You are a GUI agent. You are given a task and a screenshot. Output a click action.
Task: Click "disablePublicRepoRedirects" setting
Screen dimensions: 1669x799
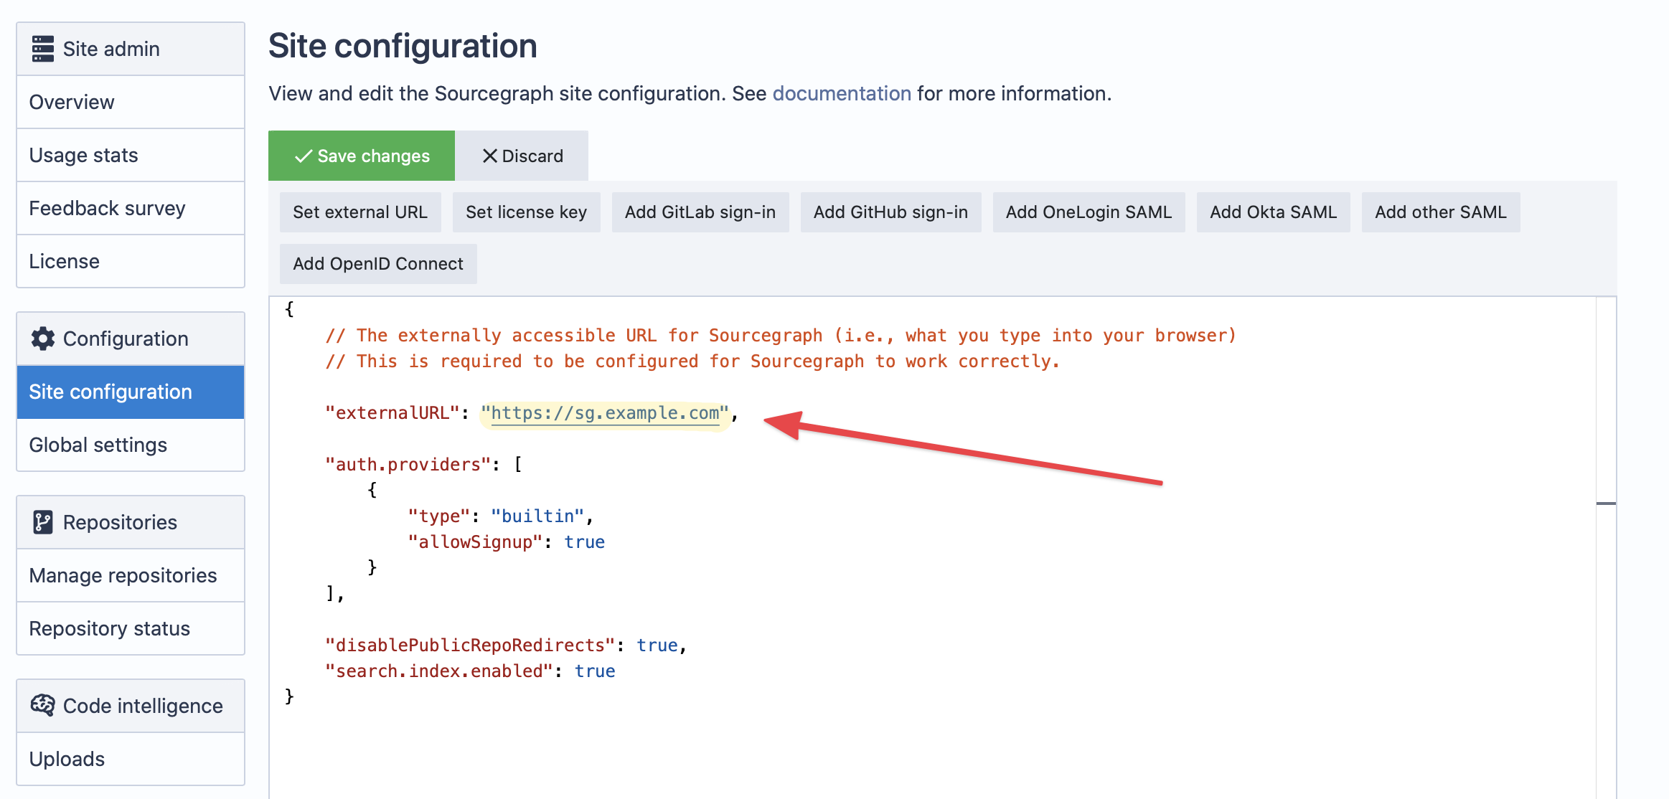[471, 646]
